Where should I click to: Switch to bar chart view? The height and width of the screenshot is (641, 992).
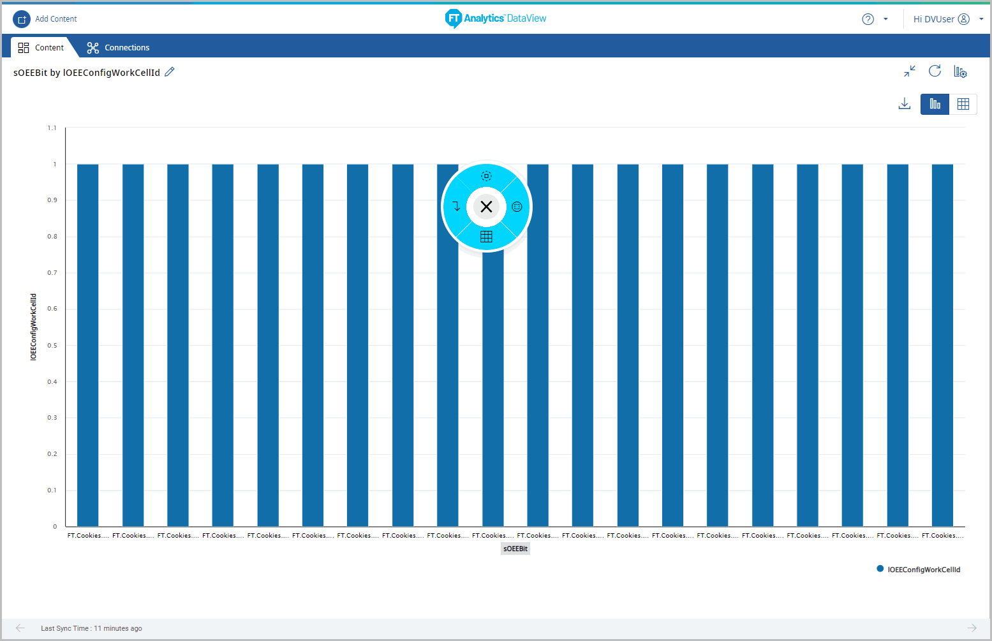(x=935, y=104)
